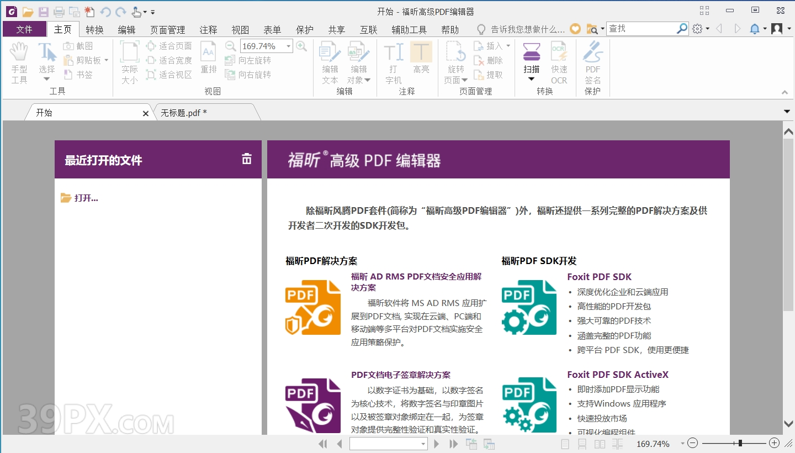
Task: Click the Snapshot (截图) tool
Action: pos(78,46)
